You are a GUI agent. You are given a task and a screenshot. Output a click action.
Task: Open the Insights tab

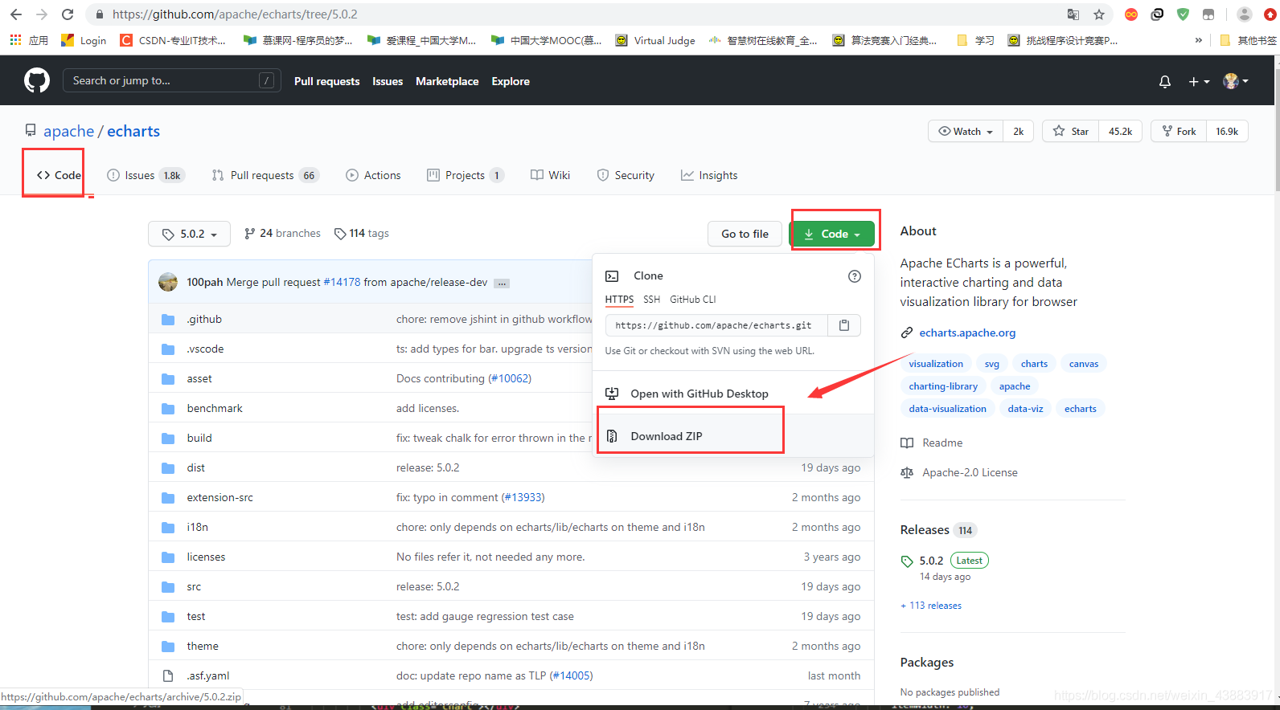709,175
